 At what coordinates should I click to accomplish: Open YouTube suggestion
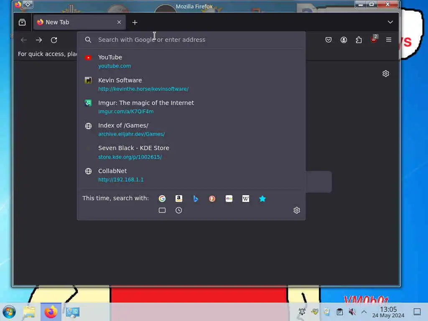191,61
